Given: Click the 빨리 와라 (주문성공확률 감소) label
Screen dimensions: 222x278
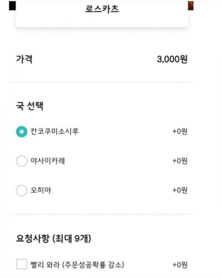Looking at the screenshot, I should 77,265.
